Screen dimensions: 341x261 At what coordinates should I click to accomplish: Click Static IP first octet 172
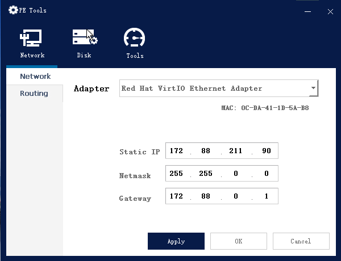(x=176, y=151)
